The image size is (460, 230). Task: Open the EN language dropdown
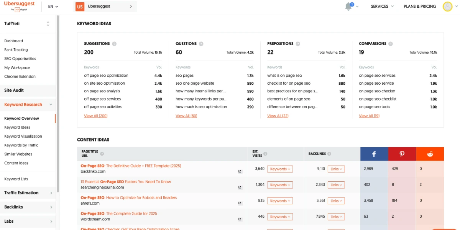(x=53, y=7)
